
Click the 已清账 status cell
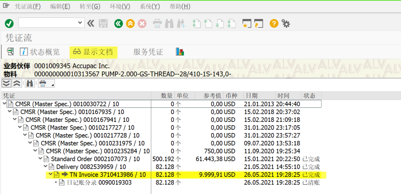(311, 183)
